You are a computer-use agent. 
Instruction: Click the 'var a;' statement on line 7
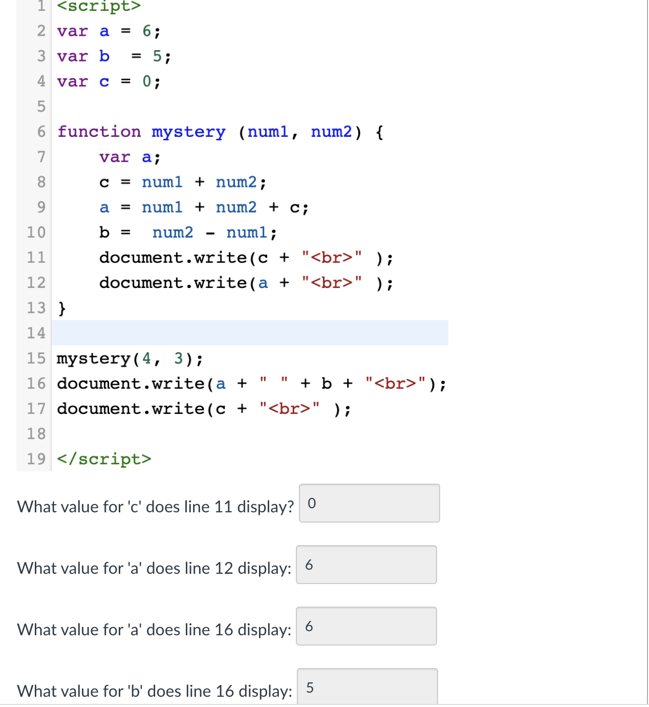[130, 157]
